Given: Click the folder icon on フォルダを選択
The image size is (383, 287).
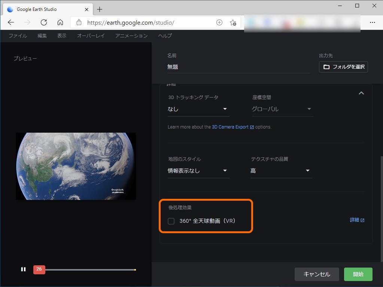Looking at the screenshot, I should pyautogui.click(x=326, y=67).
